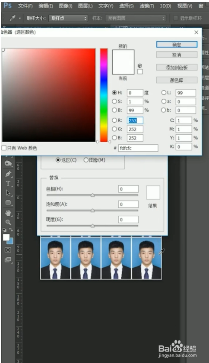Select the Lab b radio button
This screenshot has width=209, height=363.
tap(164, 110)
